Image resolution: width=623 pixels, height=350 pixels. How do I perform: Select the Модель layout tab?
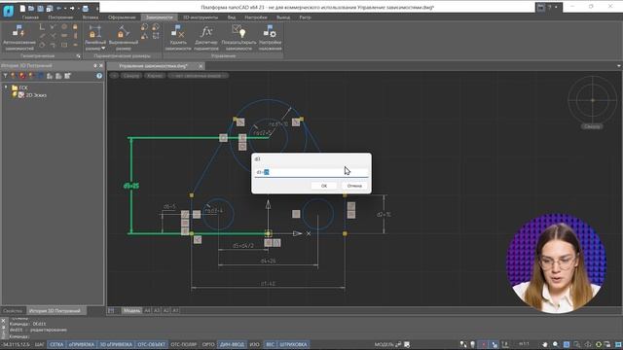coord(131,311)
